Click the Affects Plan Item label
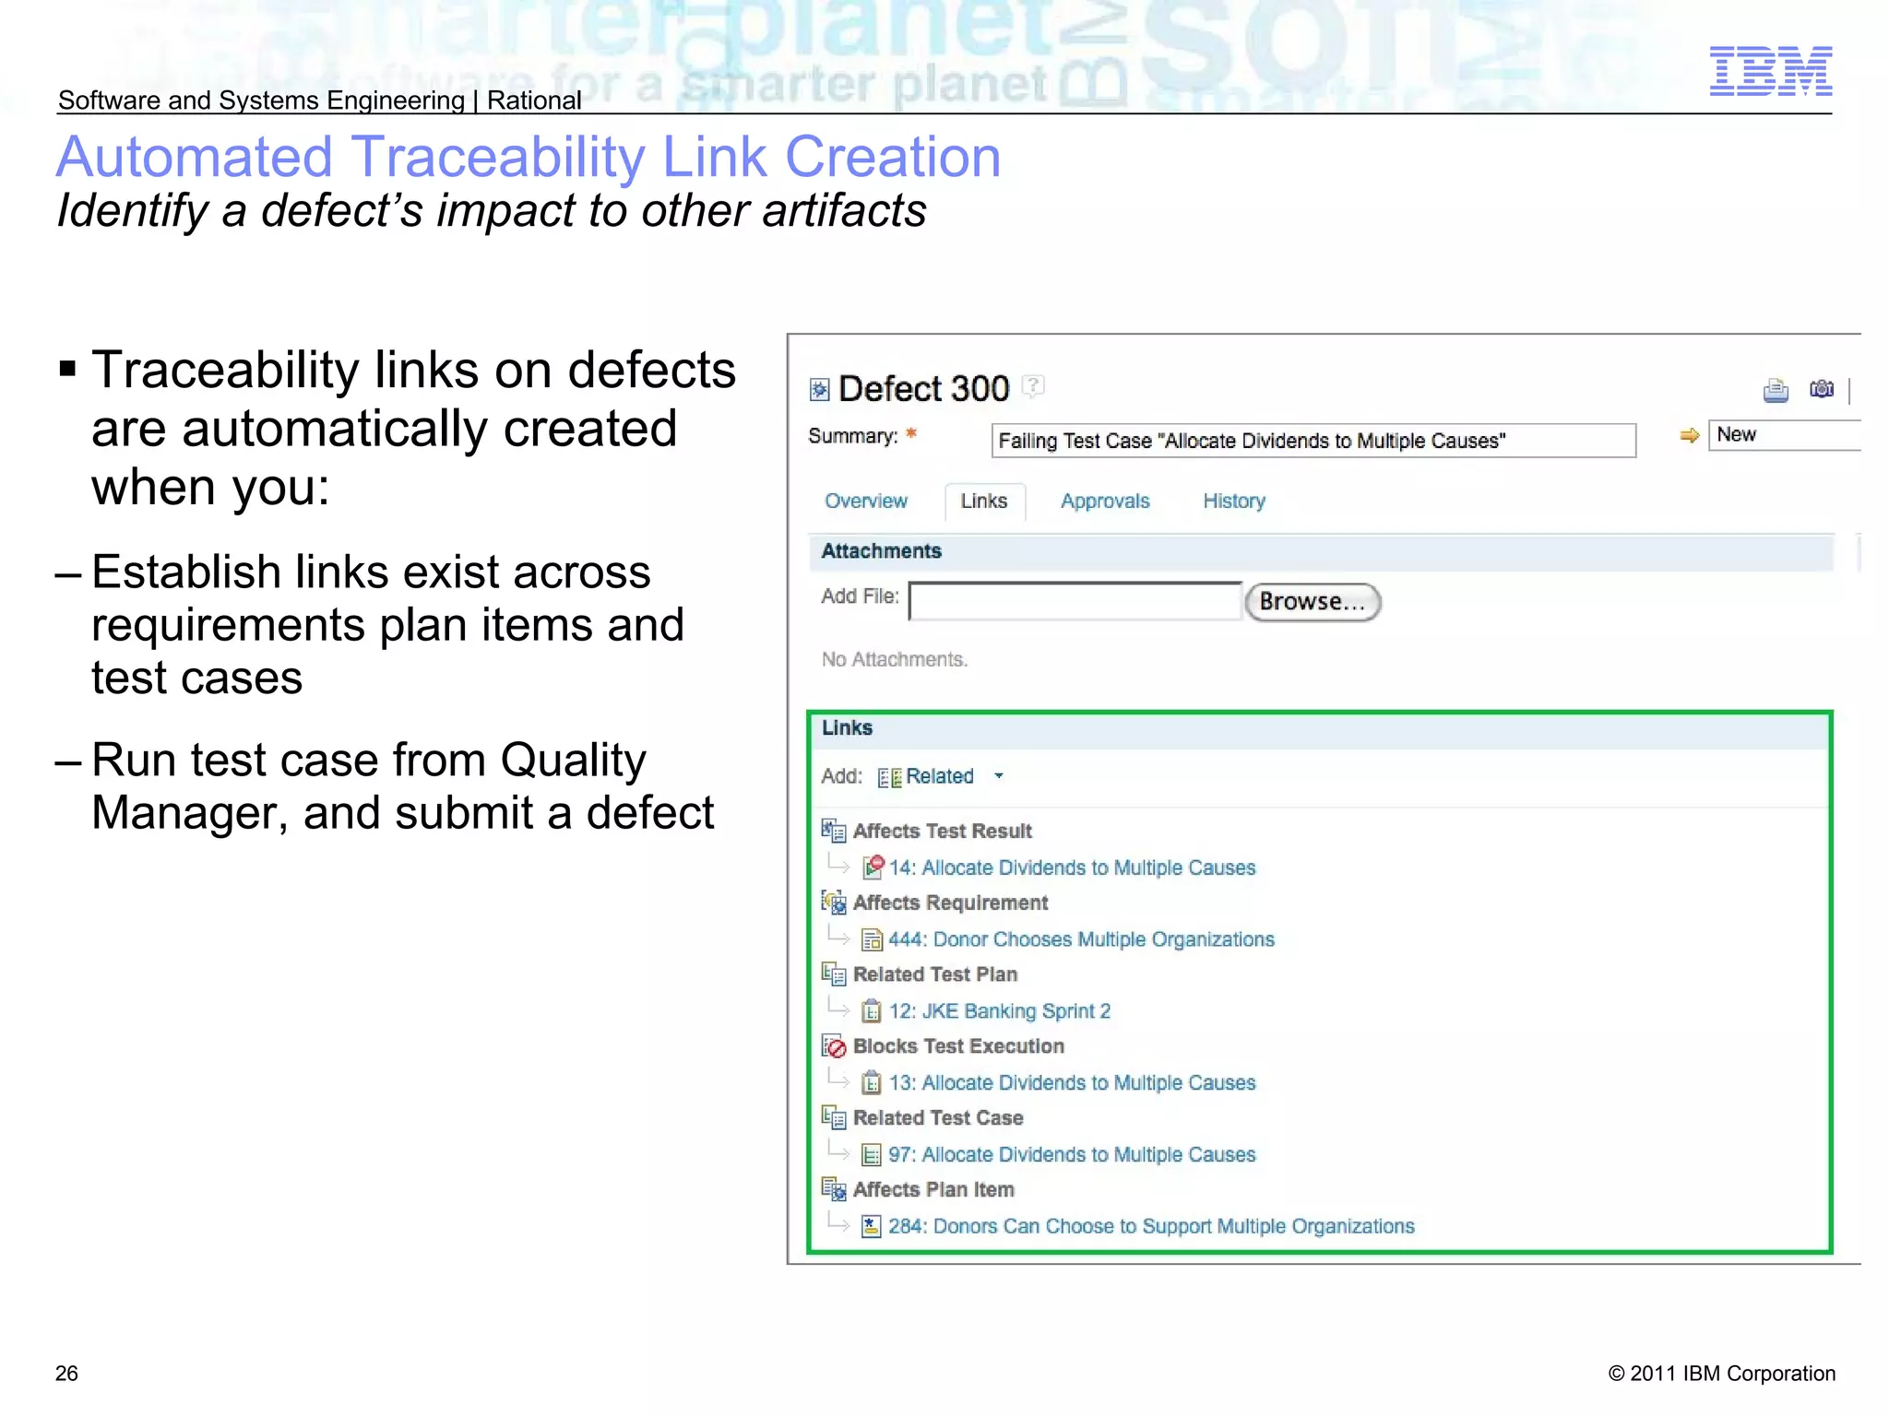Screen dimensions: 1889x1416 pyautogui.click(x=933, y=1190)
